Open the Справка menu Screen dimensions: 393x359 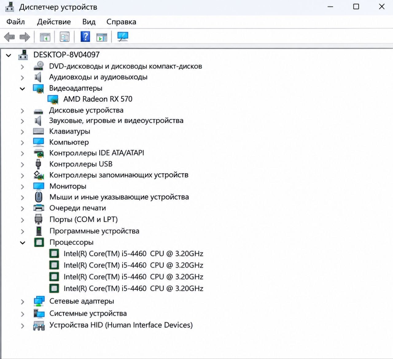(x=121, y=22)
